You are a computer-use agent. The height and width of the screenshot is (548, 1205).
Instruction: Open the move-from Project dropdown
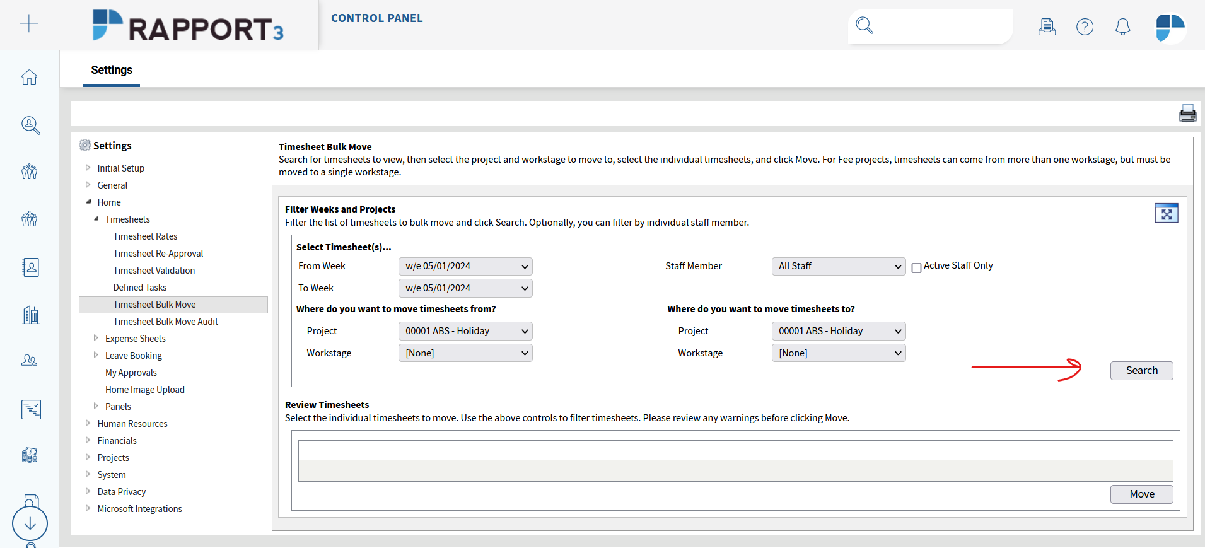[465, 331]
